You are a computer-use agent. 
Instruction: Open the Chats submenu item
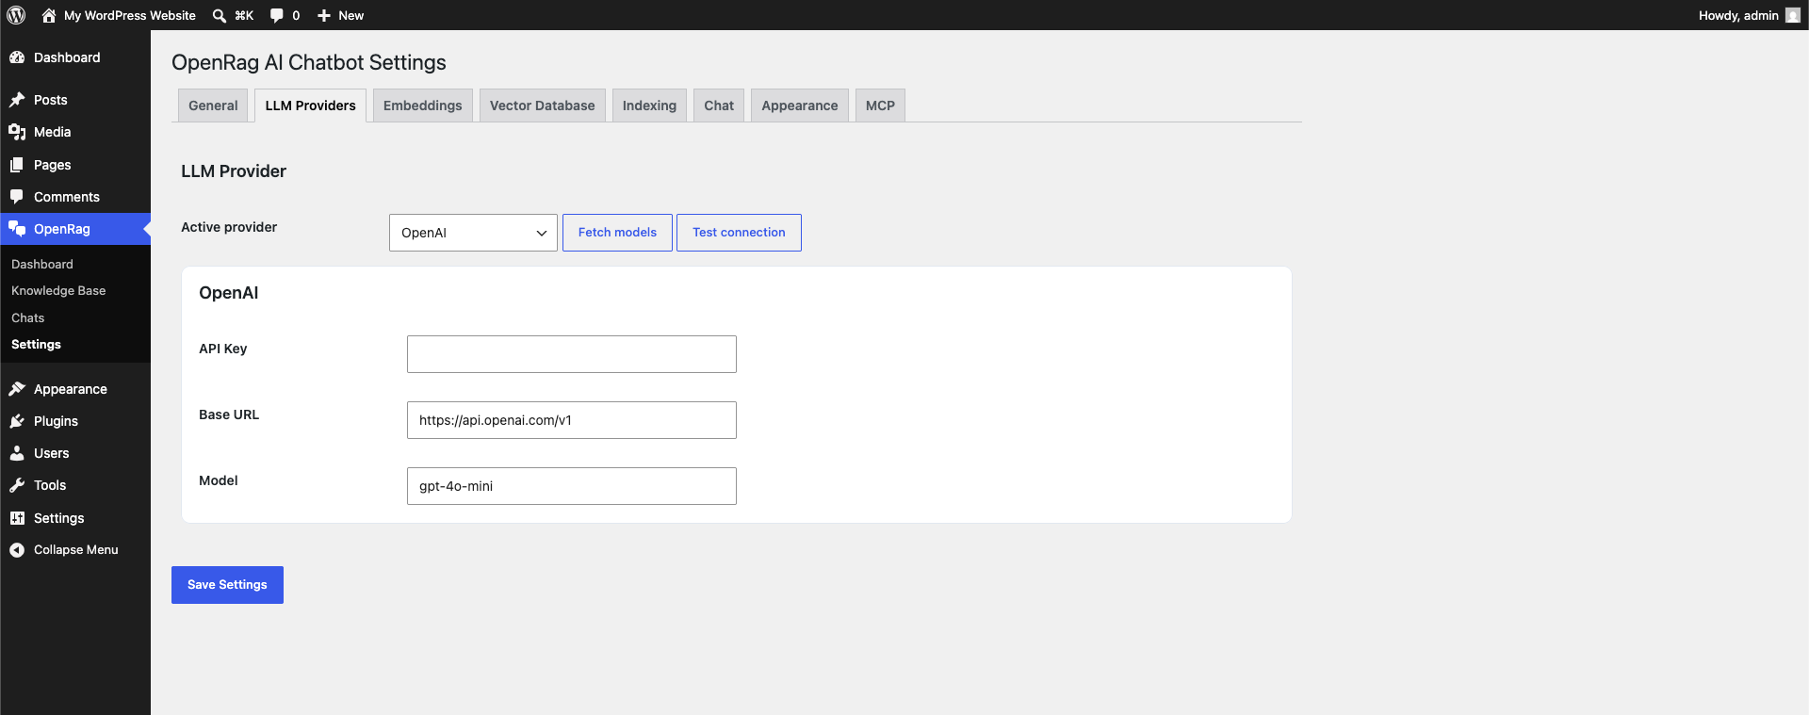[28, 318]
